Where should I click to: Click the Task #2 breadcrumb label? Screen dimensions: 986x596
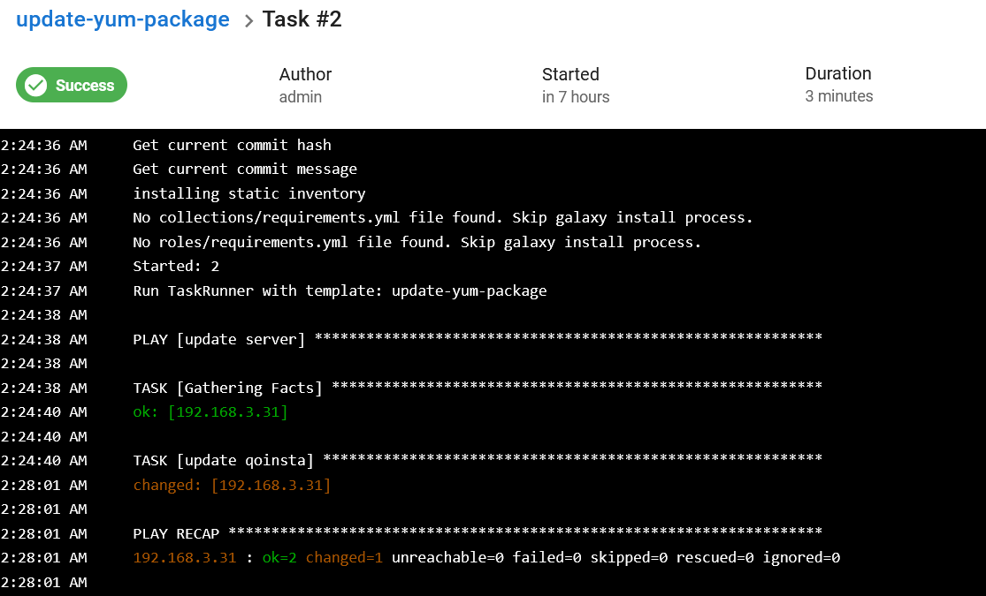(302, 19)
